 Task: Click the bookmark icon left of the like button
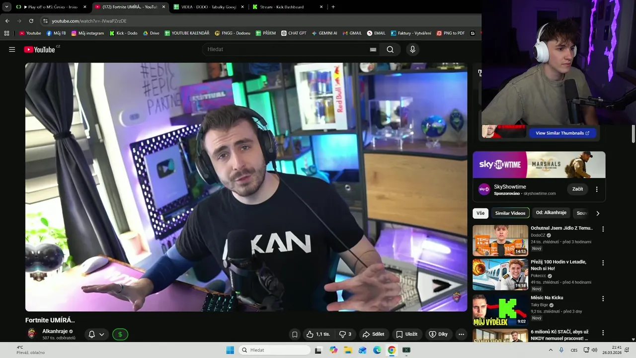(295, 334)
